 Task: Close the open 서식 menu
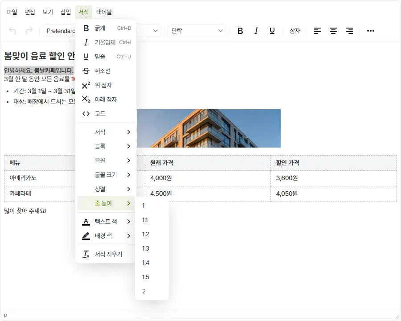tap(83, 12)
